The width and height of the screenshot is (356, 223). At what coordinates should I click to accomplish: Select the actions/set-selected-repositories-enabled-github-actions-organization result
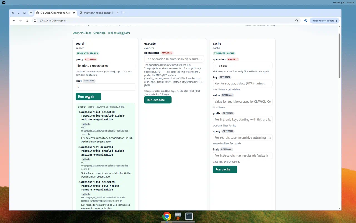[x=103, y=151]
